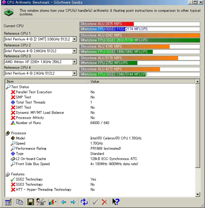Refresh the benchmark with blue arrows icon
205x208 pixels.
pyautogui.click(x=84, y=202)
